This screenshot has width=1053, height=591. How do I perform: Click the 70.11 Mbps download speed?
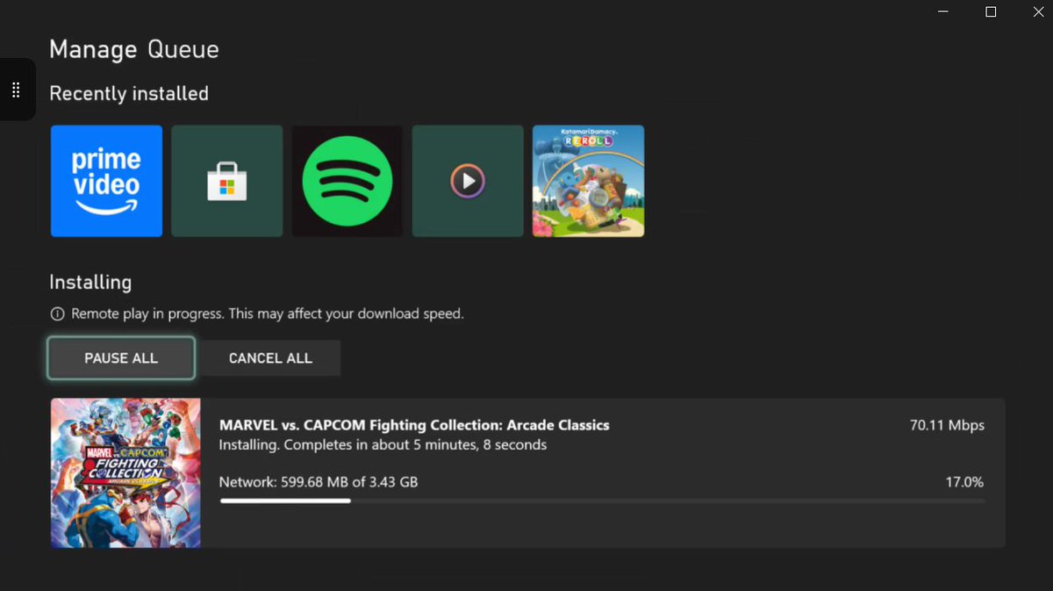947,425
